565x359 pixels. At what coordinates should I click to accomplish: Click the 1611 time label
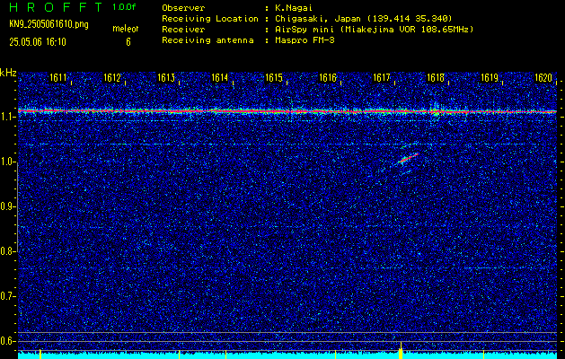(x=58, y=78)
